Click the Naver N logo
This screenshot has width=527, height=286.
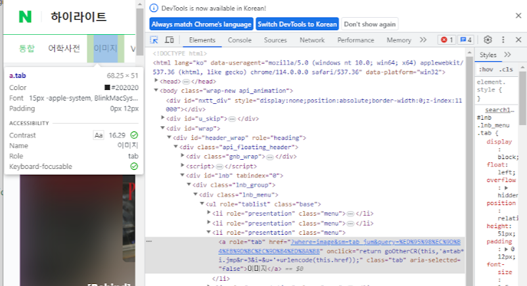click(x=25, y=16)
